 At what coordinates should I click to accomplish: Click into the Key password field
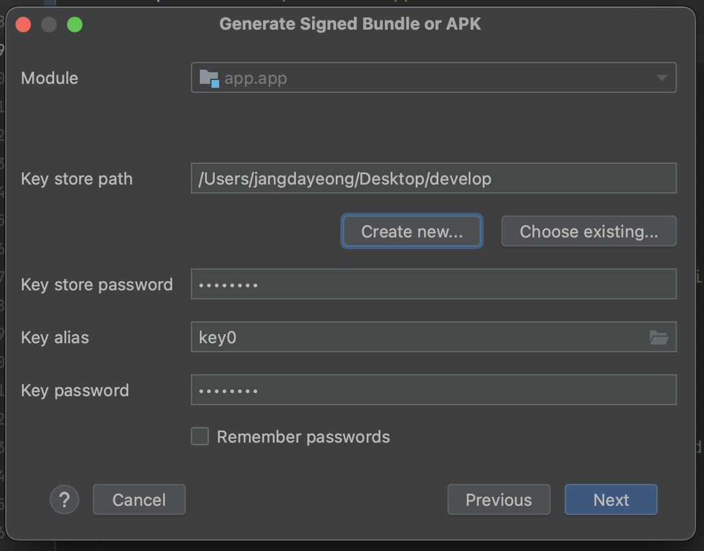(433, 390)
